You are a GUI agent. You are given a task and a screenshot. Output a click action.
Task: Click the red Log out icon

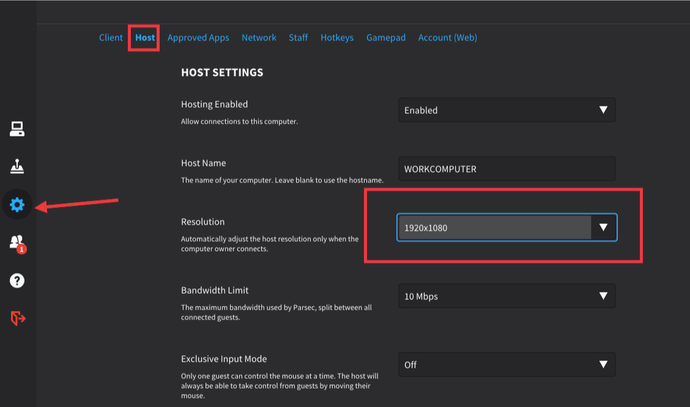coord(18,318)
